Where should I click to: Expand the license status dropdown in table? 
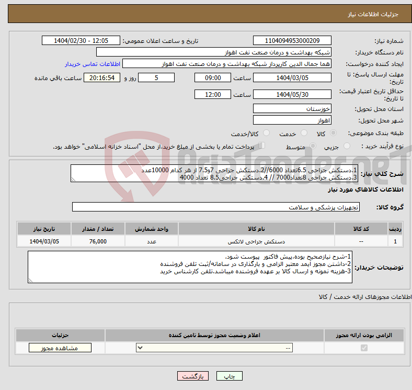click(x=214, y=348)
